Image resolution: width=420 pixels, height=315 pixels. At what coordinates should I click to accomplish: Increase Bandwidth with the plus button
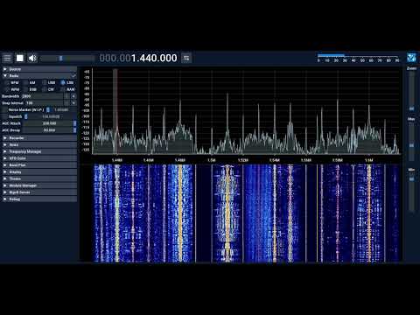pos(73,96)
